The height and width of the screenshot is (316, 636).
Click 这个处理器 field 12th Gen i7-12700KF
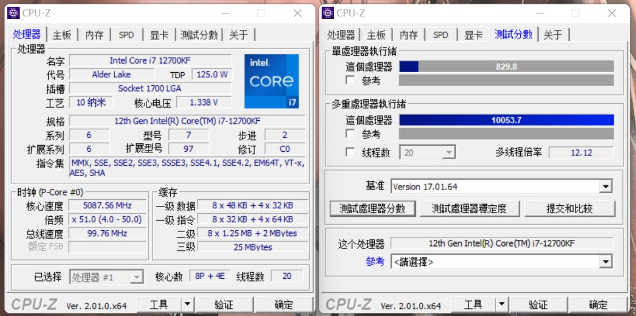coord(502,243)
